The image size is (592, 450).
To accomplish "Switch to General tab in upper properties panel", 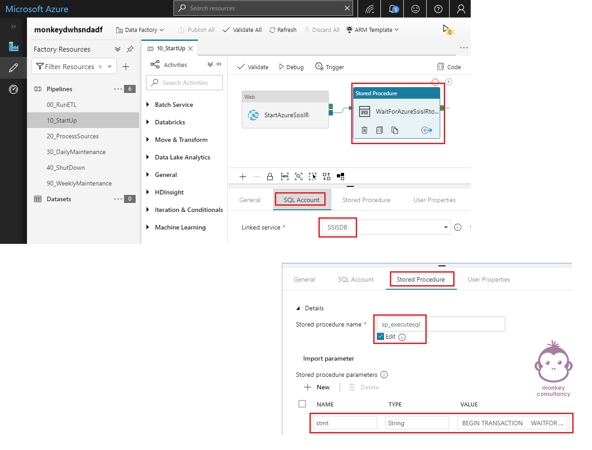I will click(x=250, y=200).
